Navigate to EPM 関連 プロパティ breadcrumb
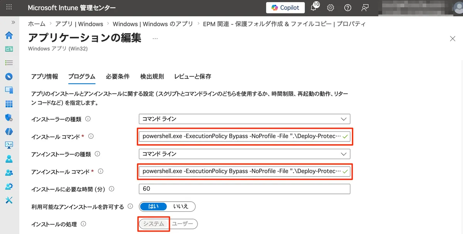This screenshot has width=463, height=234. pyautogui.click(x=284, y=24)
